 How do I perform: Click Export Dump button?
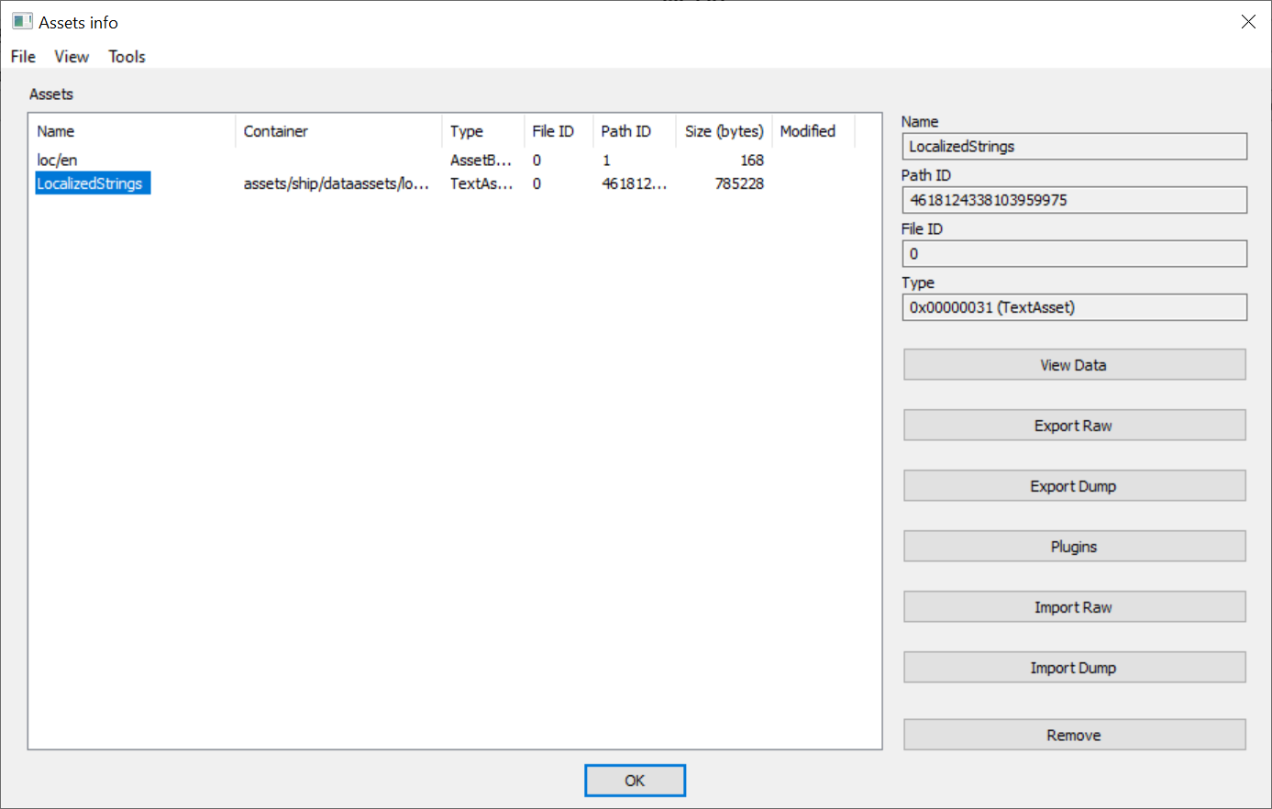click(x=1074, y=486)
